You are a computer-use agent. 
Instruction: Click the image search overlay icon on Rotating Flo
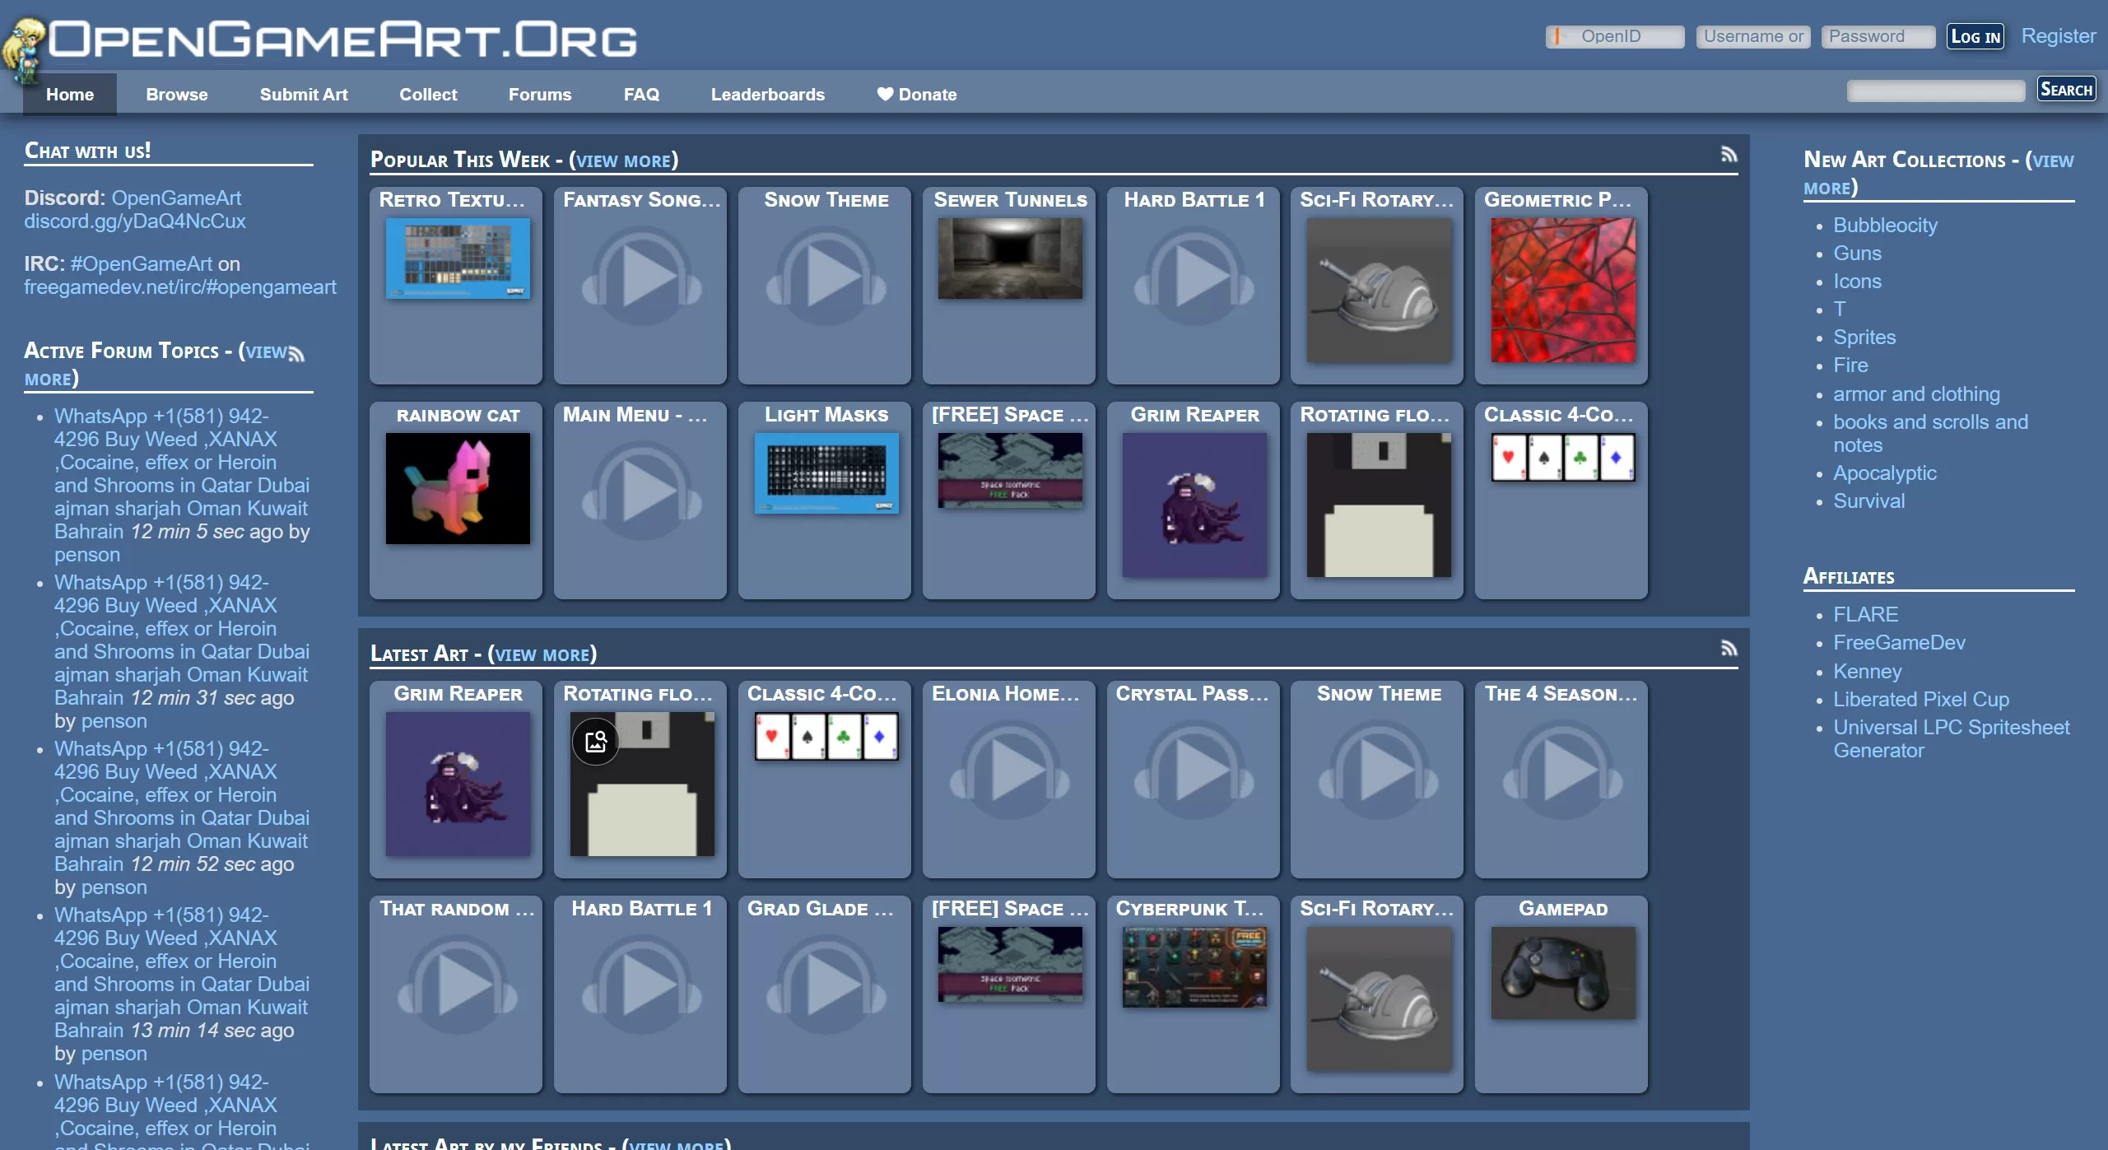[596, 742]
